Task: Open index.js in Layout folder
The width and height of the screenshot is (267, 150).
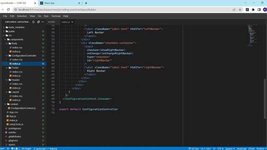Action: [x=16, y=100]
